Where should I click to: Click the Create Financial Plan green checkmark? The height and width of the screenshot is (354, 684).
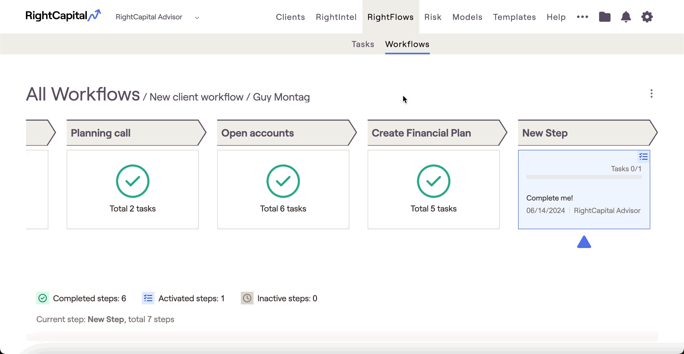[434, 181]
